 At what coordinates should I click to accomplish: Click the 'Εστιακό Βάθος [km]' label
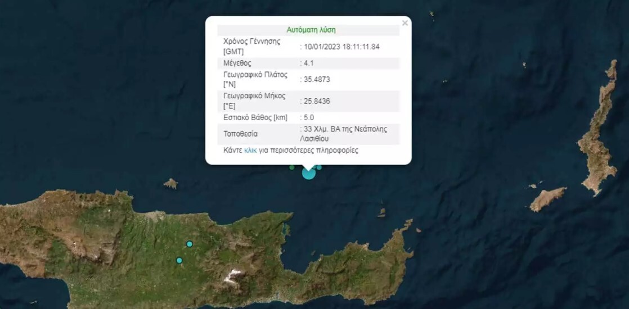(x=255, y=117)
